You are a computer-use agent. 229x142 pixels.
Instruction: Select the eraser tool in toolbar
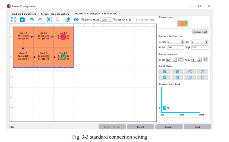[x=67, y=20]
